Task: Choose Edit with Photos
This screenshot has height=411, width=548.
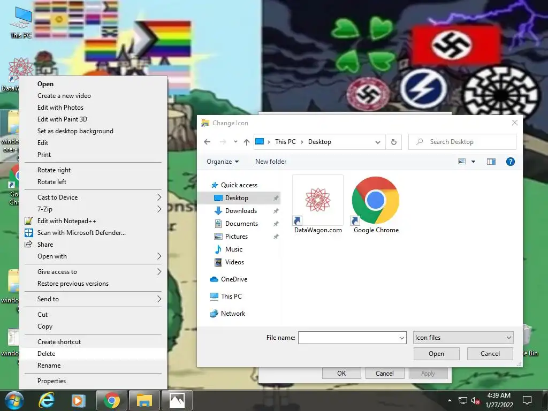Action: [94, 108]
